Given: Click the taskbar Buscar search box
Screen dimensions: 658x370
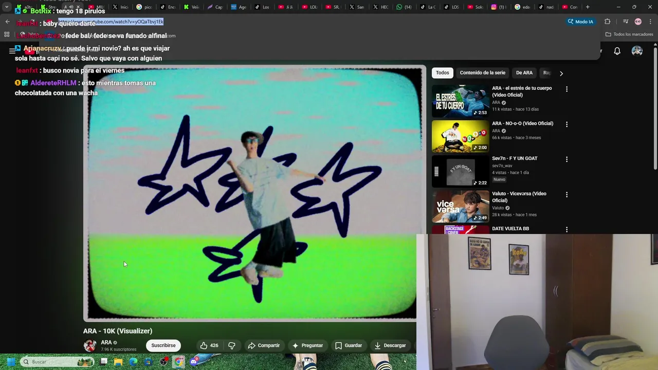Looking at the screenshot, I should (x=57, y=362).
